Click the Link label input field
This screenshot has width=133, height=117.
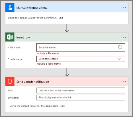(81, 98)
